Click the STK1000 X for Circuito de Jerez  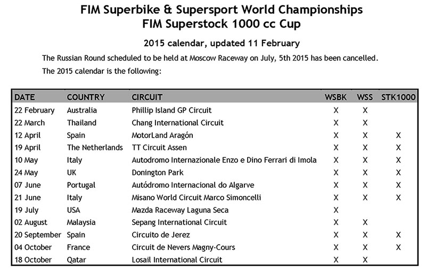click(x=398, y=235)
